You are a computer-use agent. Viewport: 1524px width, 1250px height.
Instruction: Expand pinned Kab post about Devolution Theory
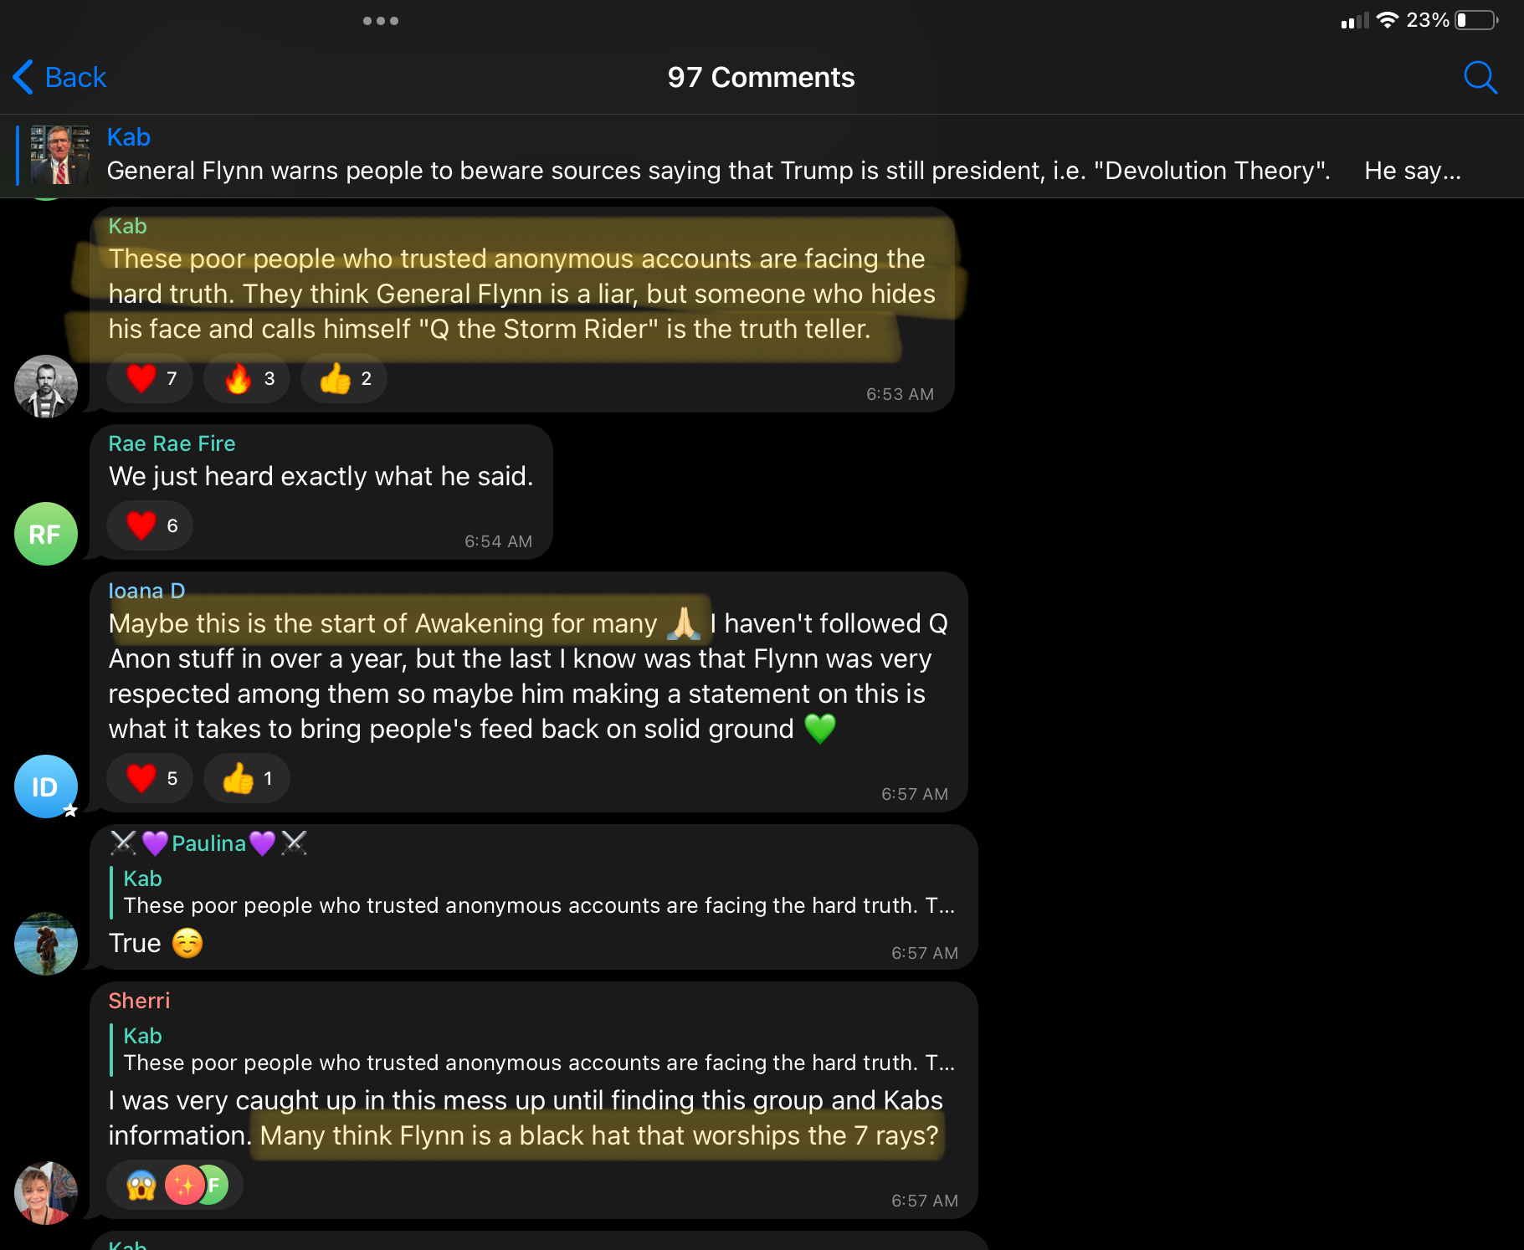tap(762, 156)
